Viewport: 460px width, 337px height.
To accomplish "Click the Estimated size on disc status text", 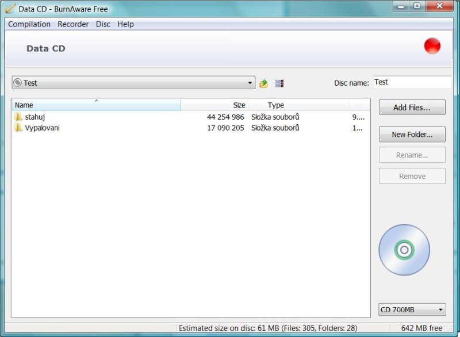I will click(x=268, y=328).
